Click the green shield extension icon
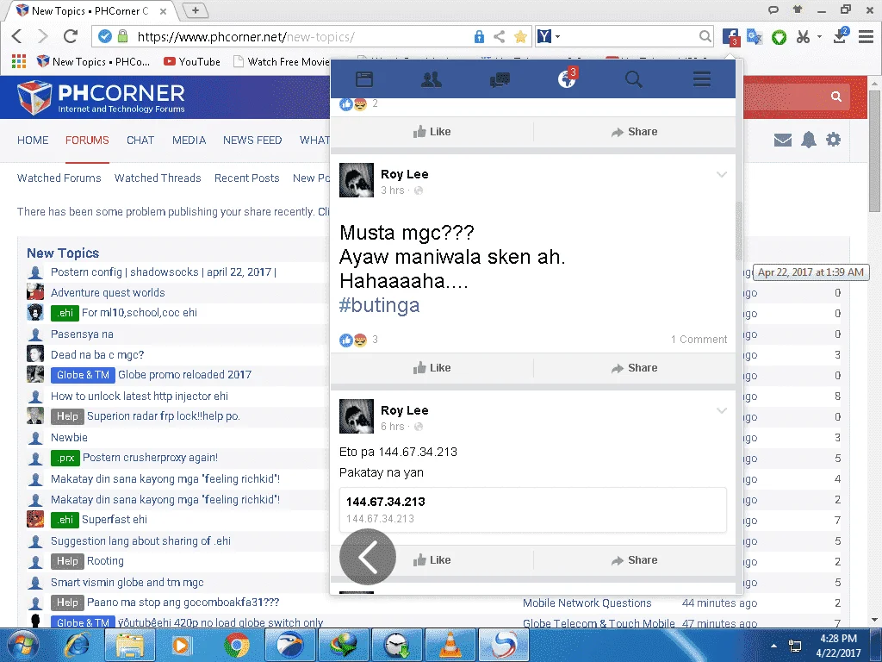Viewport: 882px width, 662px height. (x=779, y=38)
